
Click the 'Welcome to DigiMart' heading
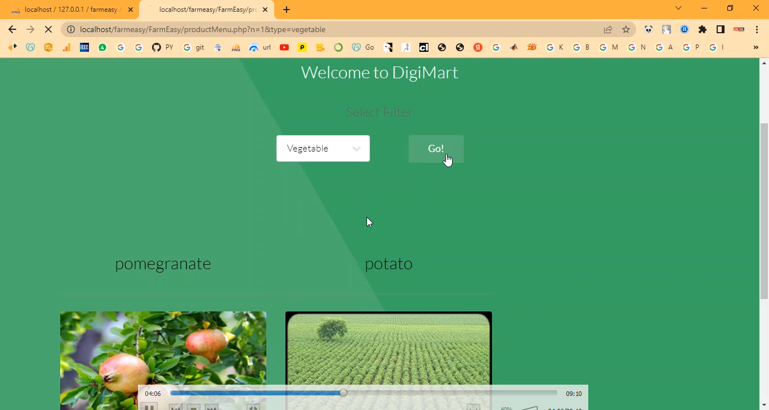click(x=379, y=73)
